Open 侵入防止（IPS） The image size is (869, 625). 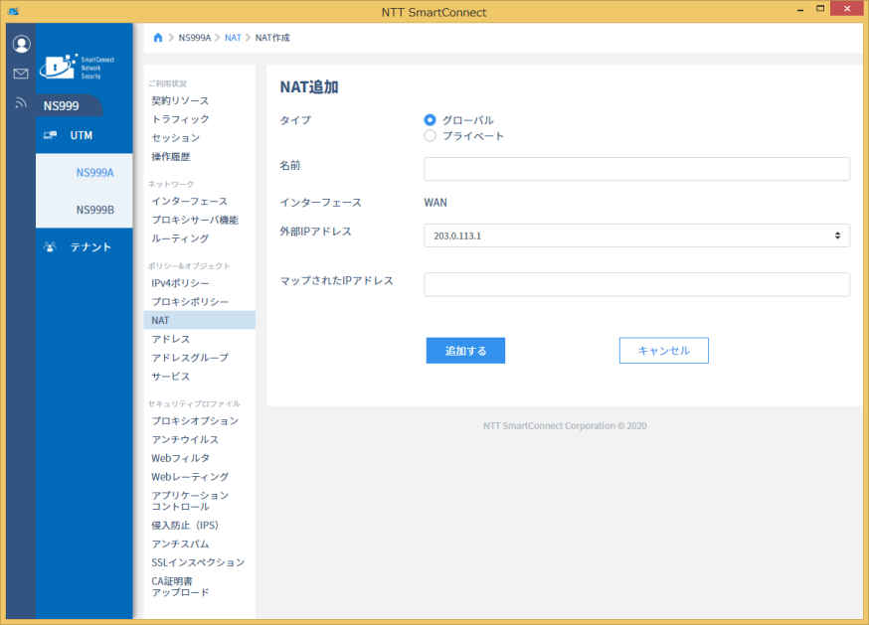[185, 526]
